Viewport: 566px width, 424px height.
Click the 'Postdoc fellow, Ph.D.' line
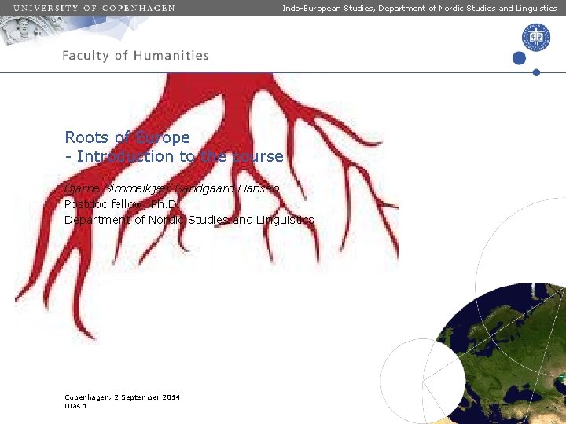coord(121,204)
